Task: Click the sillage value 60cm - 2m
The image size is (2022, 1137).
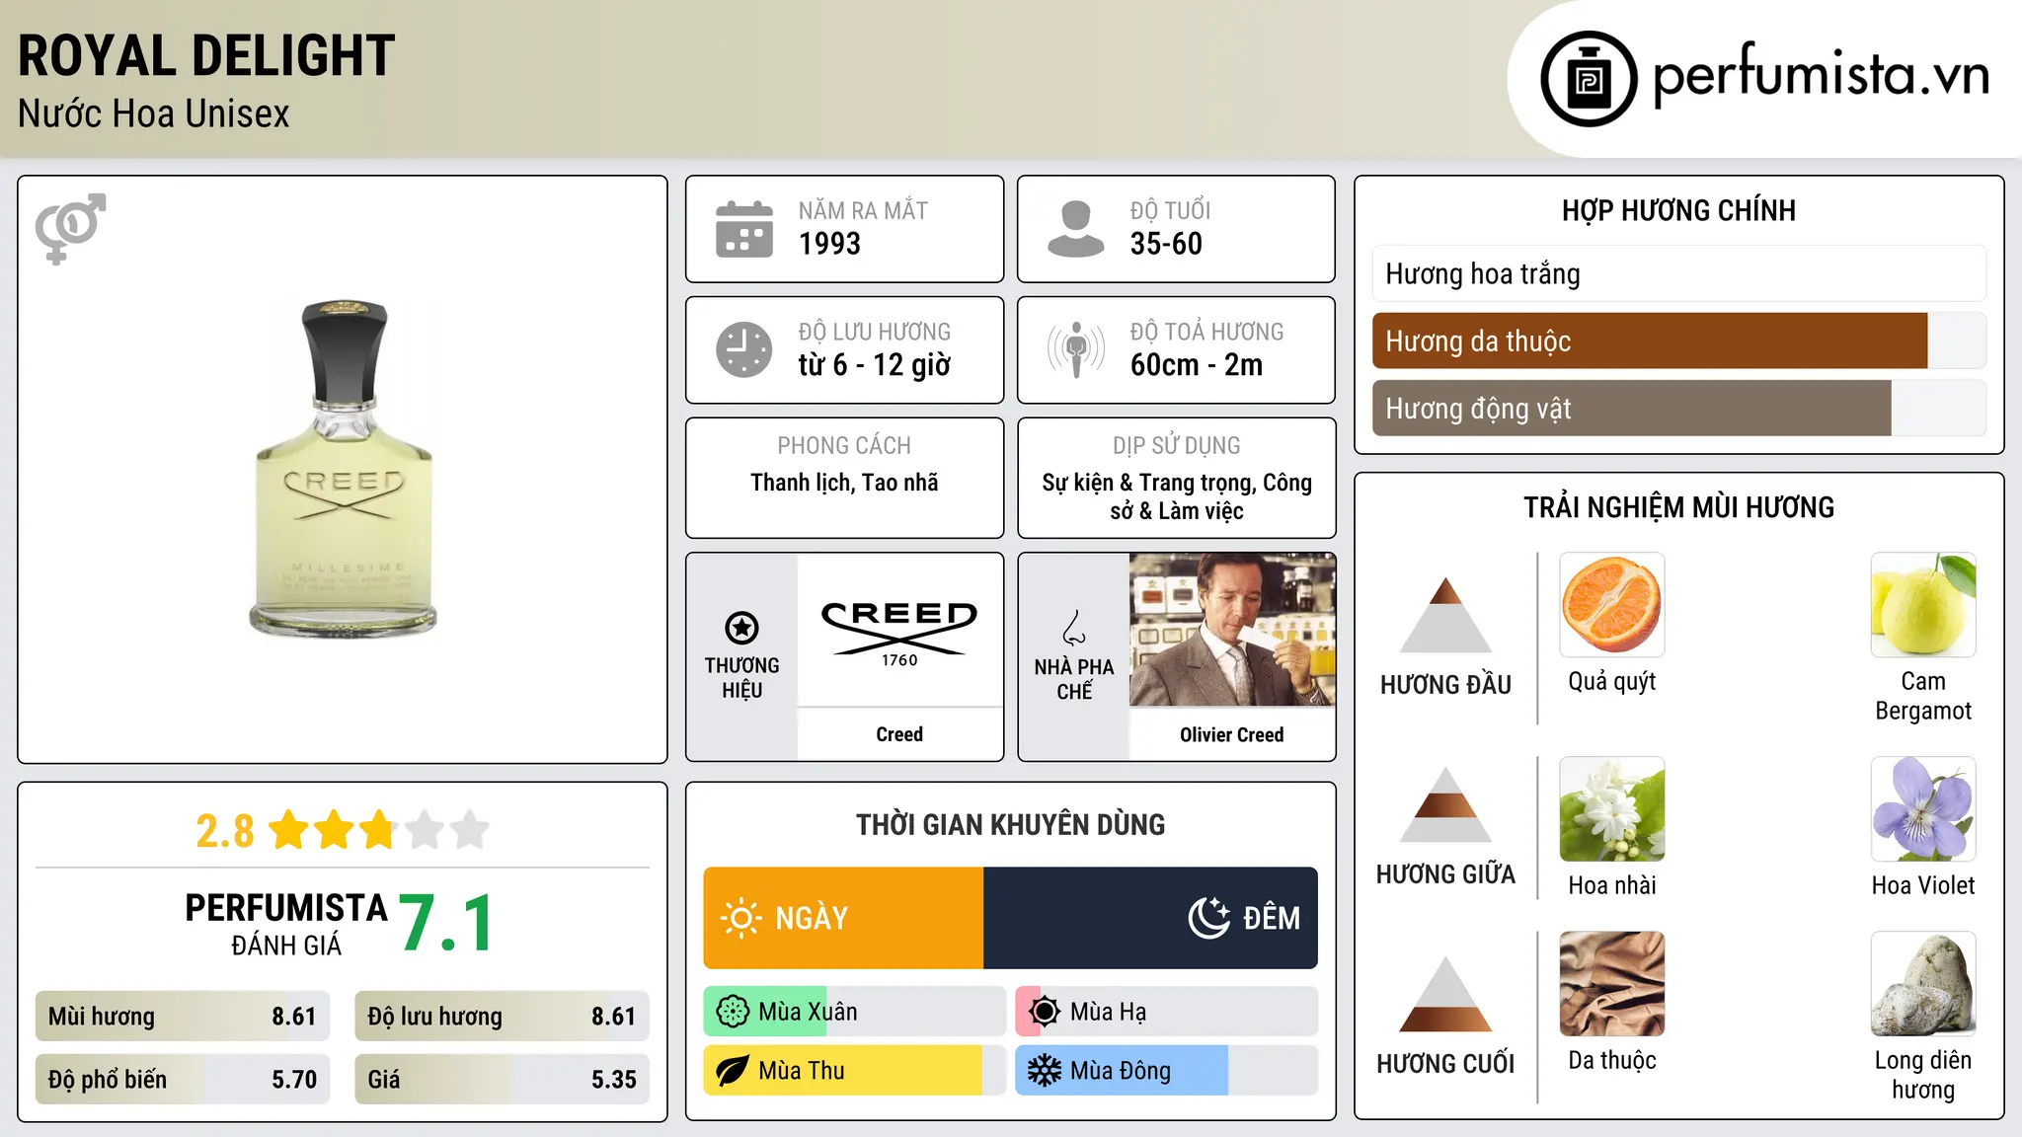Action: point(1197,365)
